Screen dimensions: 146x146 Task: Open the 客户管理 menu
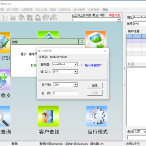(13, 10)
